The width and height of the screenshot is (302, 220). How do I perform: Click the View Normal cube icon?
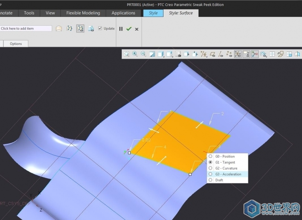pyautogui.click(x=186, y=54)
